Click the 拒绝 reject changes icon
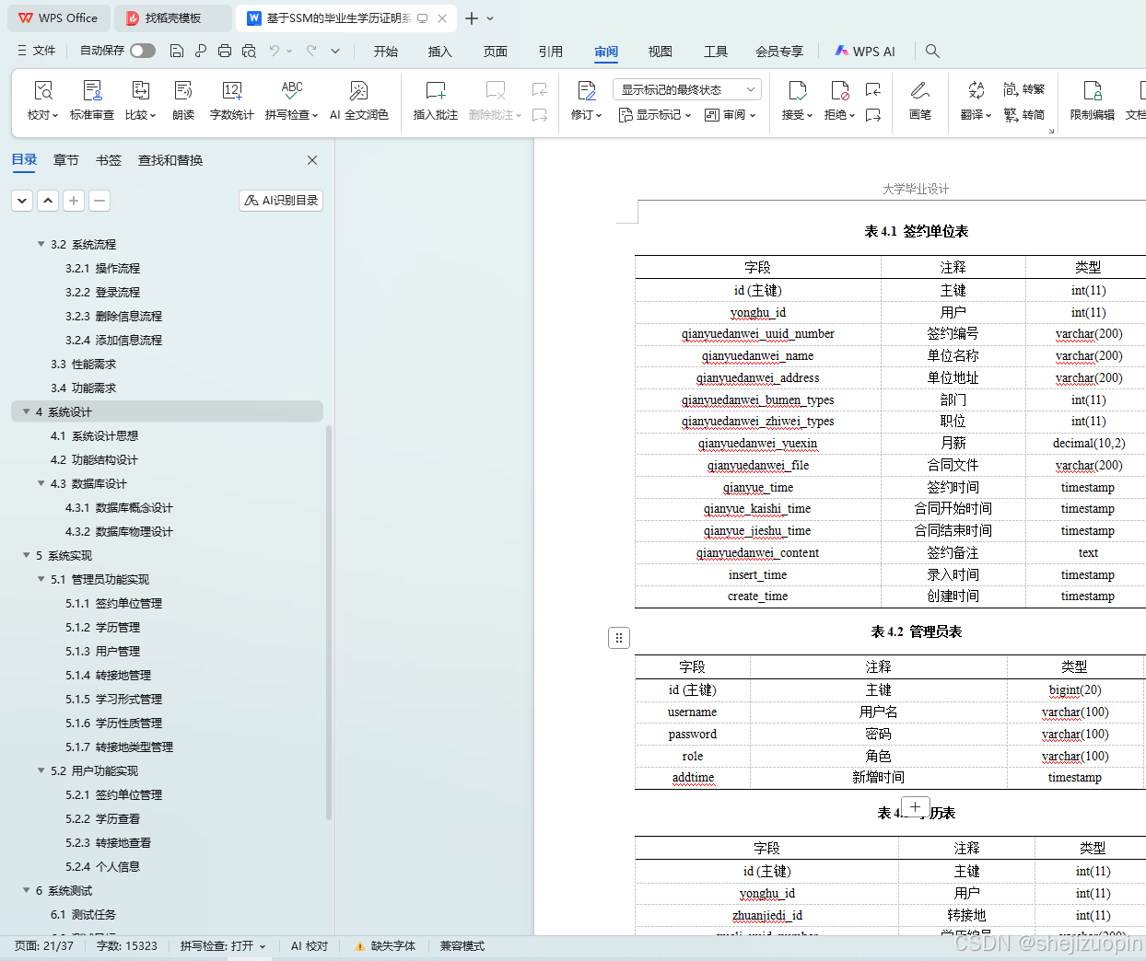 (x=839, y=90)
